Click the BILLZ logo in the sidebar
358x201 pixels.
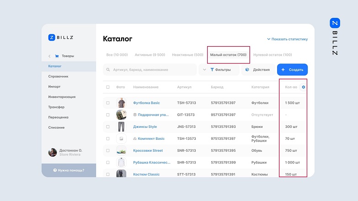[x=61, y=37]
